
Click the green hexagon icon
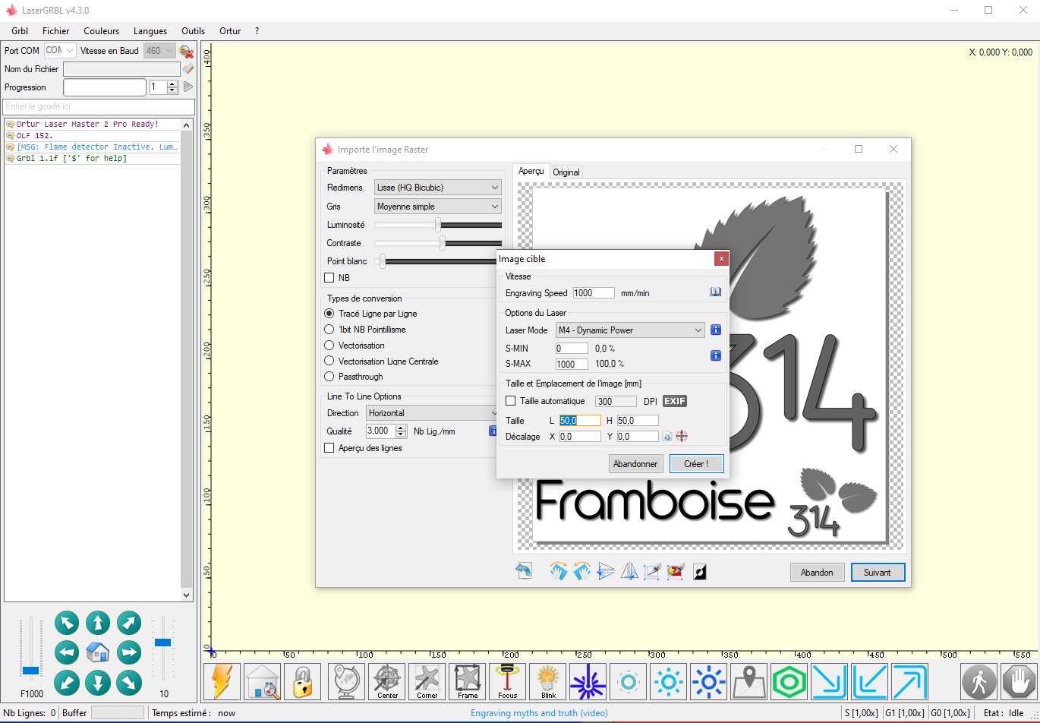click(789, 681)
